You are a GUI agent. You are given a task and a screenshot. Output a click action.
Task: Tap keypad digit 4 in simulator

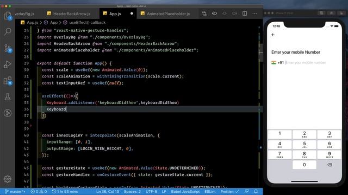279,145
